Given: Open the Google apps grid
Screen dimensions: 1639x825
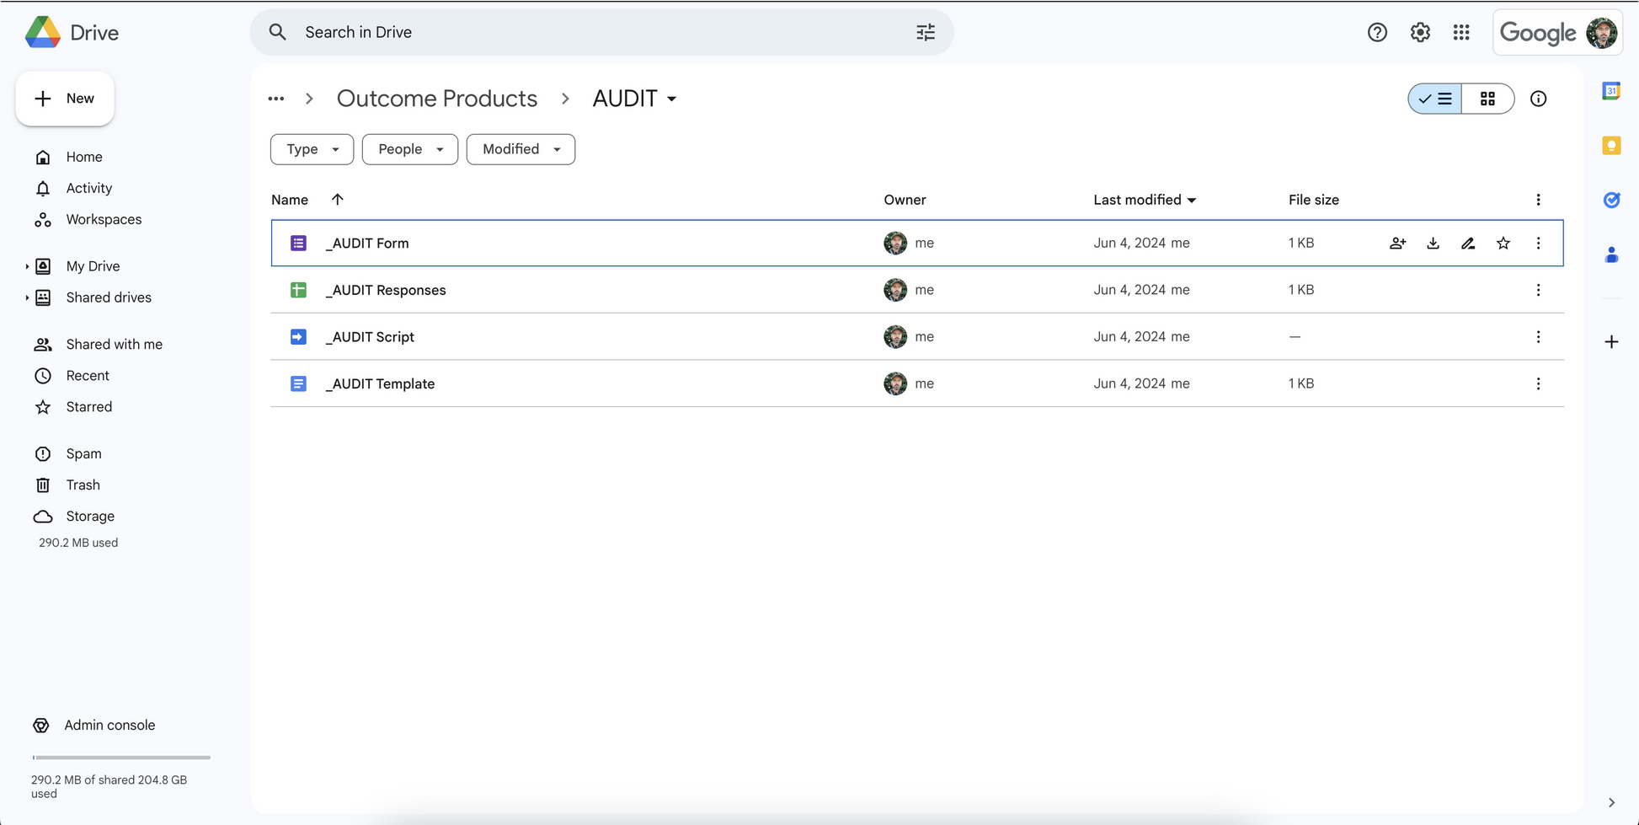Looking at the screenshot, I should click(x=1461, y=32).
